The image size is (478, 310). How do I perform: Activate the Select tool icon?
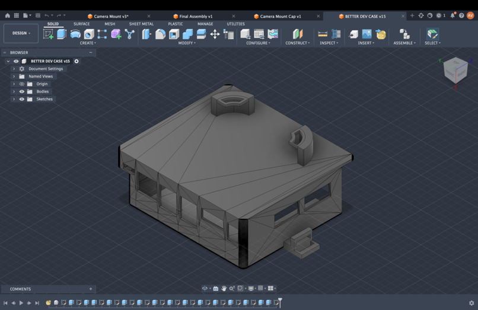pos(432,34)
